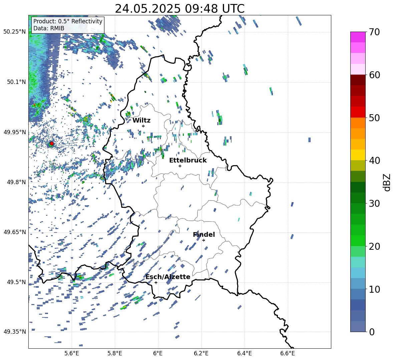
Task: Click the title '24.05.2025 09:48 UTC'
Action: click(179, 9)
